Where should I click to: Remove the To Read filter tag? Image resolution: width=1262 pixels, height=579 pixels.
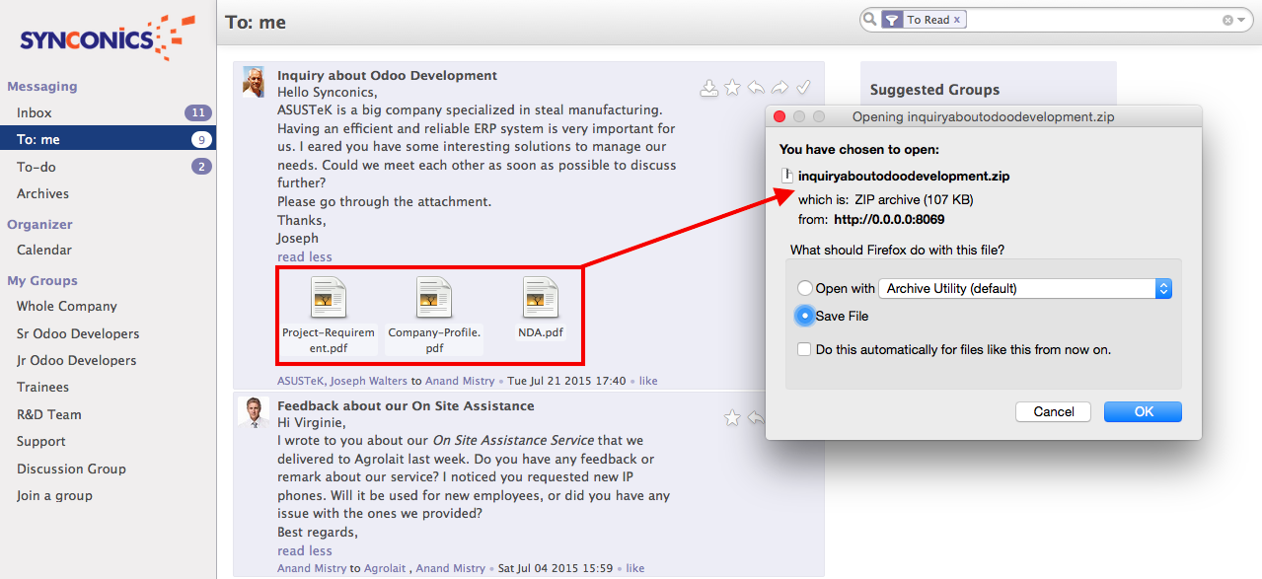click(x=956, y=20)
